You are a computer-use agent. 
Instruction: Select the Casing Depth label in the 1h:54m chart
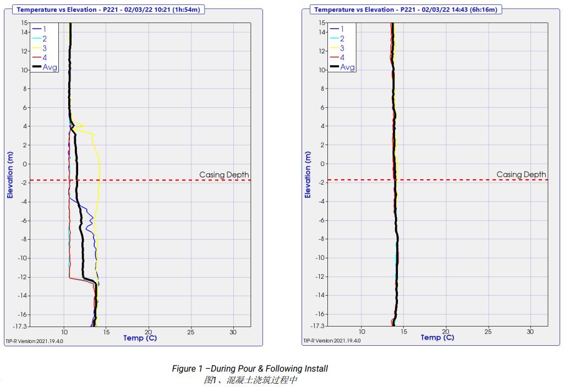pos(224,175)
